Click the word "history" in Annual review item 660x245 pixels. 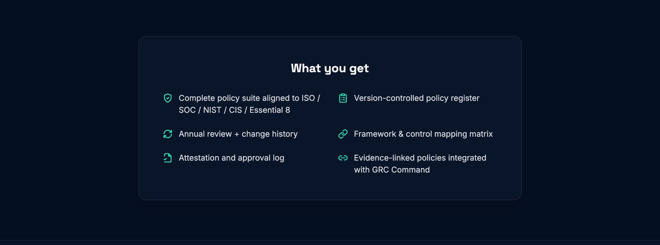coord(283,134)
